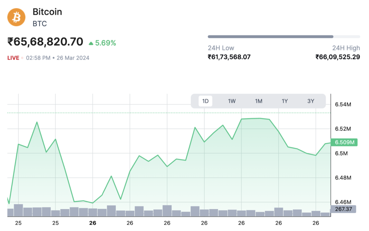Open the 1W timeframe option
The image size is (369, 231).
click(232, 101)
